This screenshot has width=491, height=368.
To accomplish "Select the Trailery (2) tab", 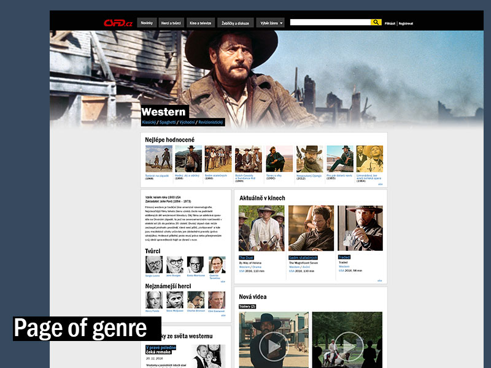I will (x=247, y=306).
